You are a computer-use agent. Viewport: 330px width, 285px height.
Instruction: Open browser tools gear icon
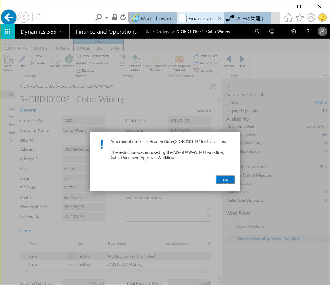pyautogui.click(x=311, y=18)
